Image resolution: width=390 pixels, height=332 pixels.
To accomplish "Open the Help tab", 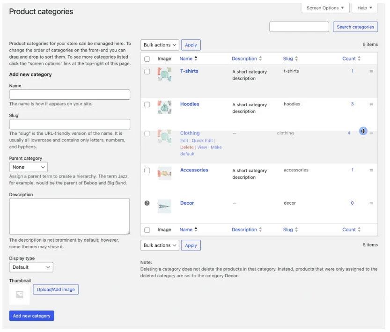I will coord(365,8).
